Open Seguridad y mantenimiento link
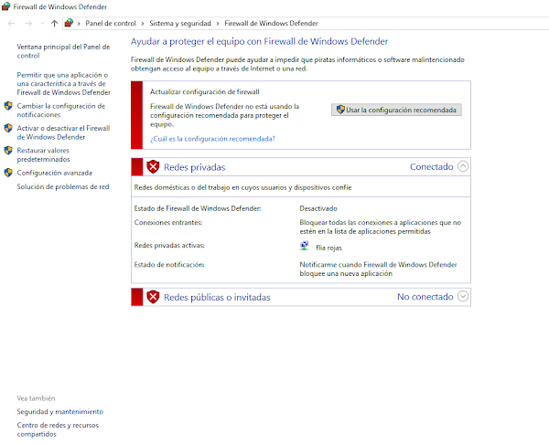The width and height of the screenshot is (549, 444). click(x=60, y=412)
